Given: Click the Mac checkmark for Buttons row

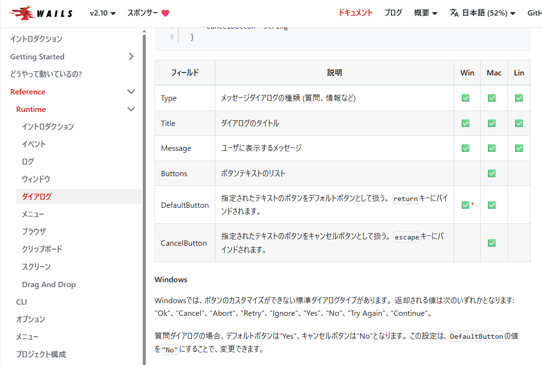Looking at the screenshot, I should tap(492, 173).
